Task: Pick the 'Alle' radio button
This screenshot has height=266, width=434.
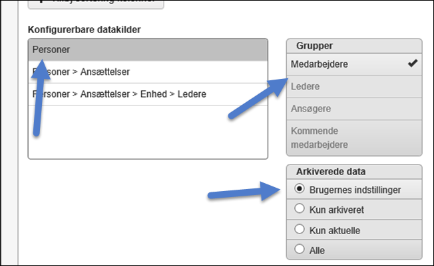Action: pyautogui.click(x=300, y=249)
